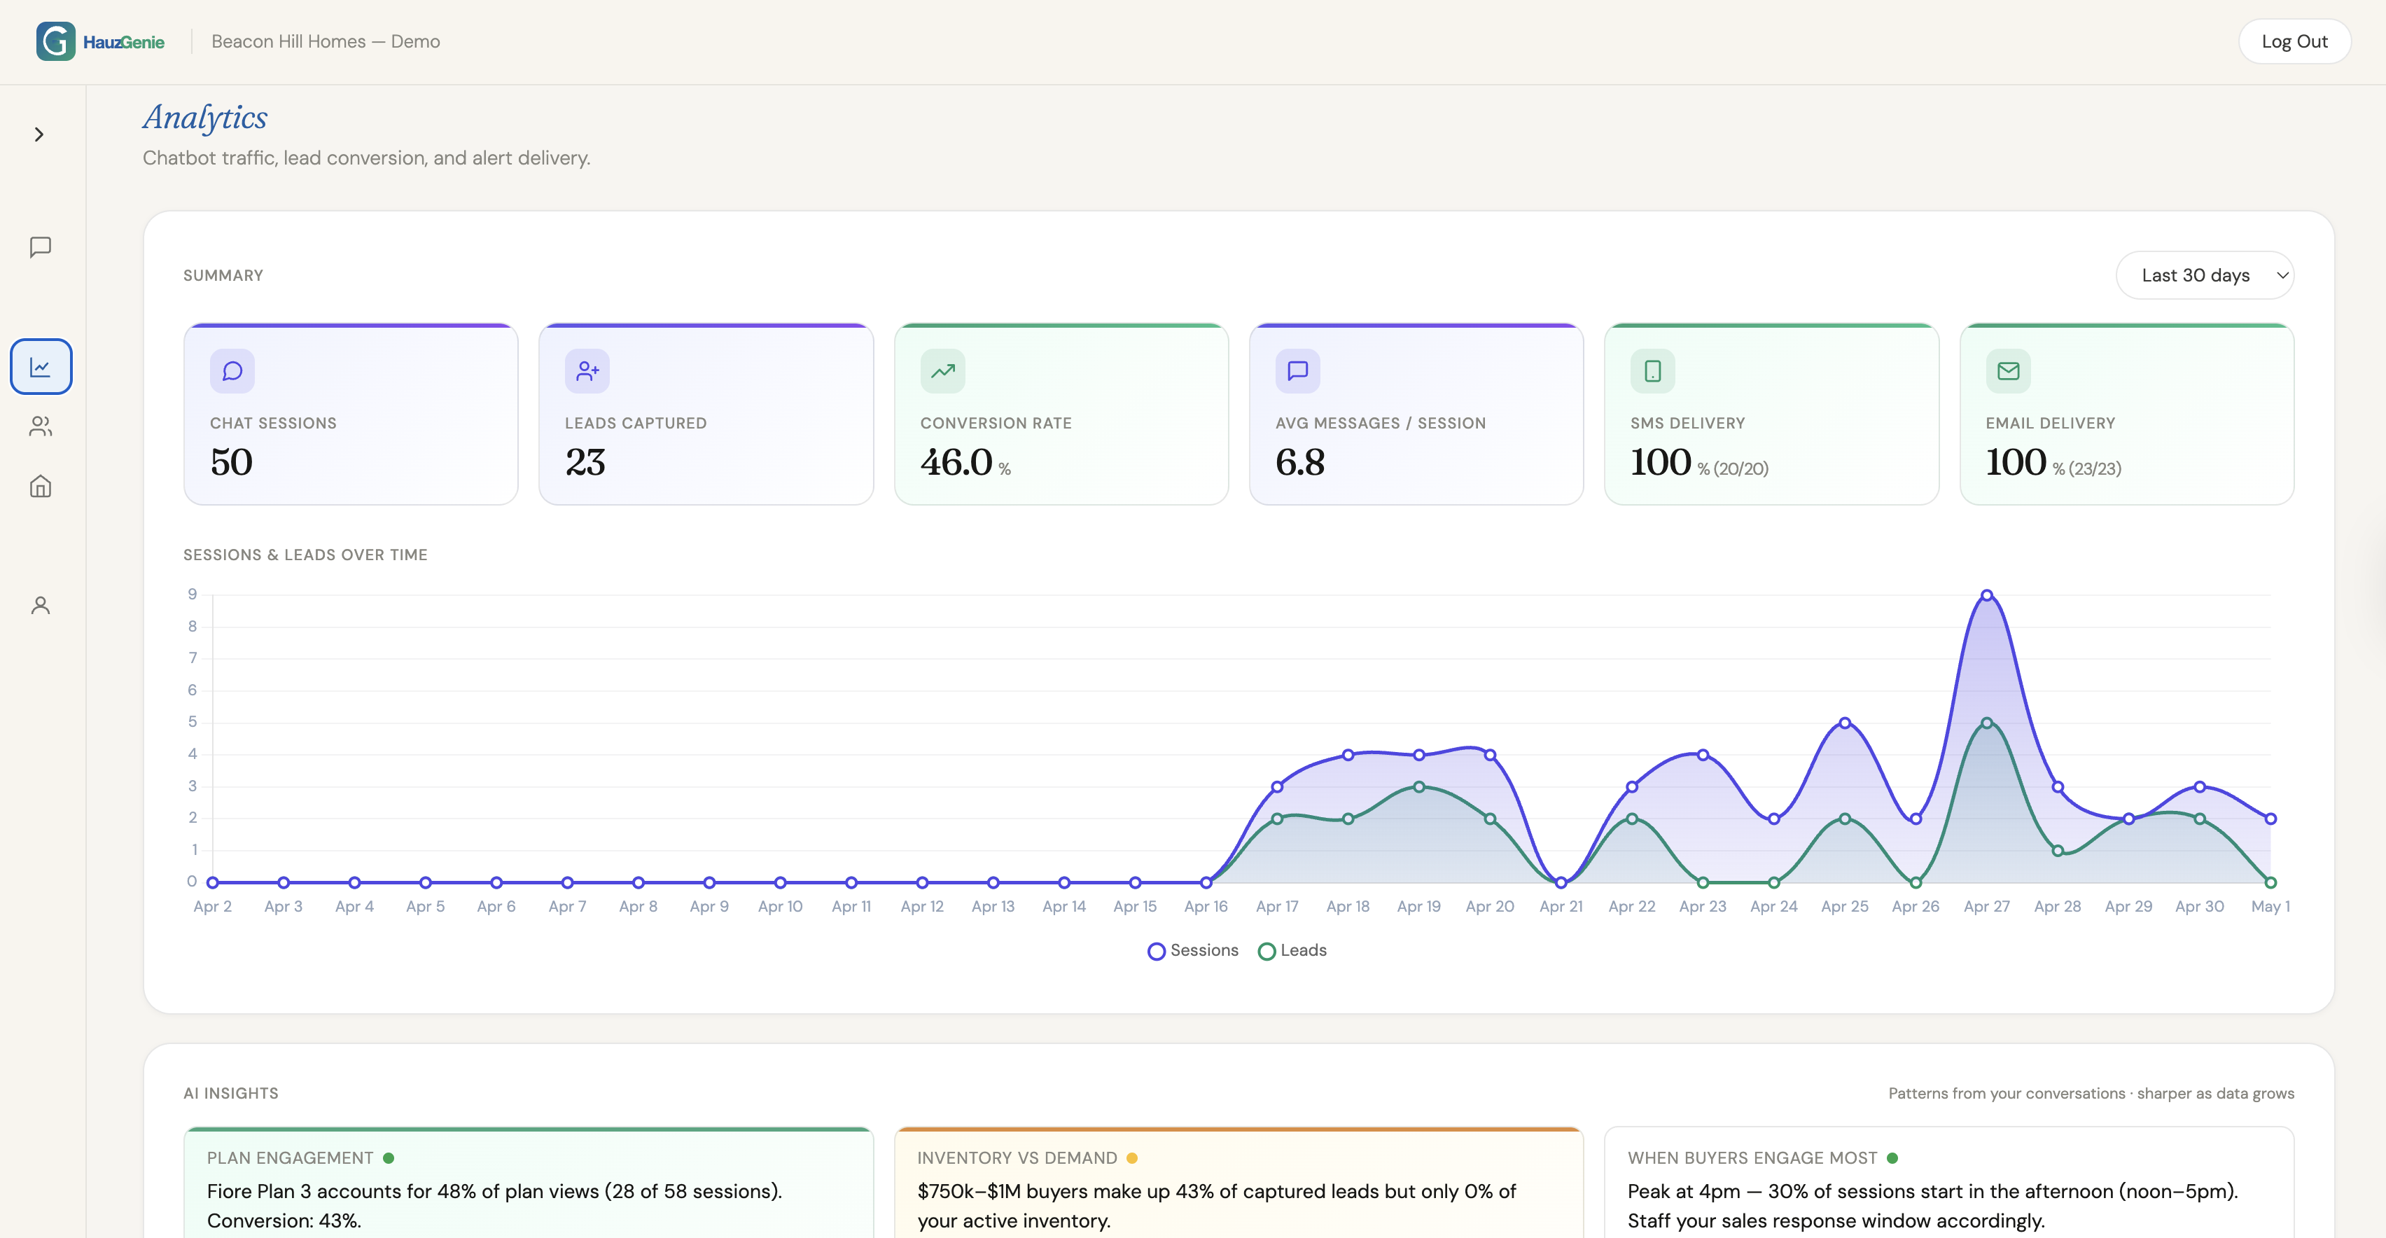The width and height of the screenshot is (2386, 1238).
Task: Open the leads people sidebar icon
Action: [x=40, y=426]
